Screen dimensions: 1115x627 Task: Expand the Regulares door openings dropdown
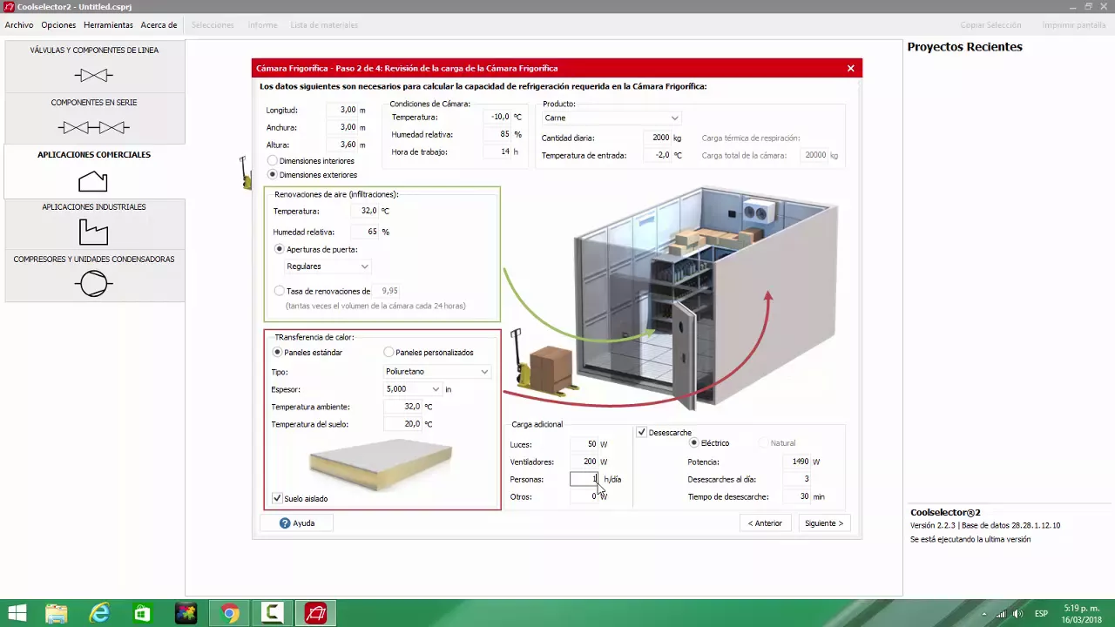[327, 266]
